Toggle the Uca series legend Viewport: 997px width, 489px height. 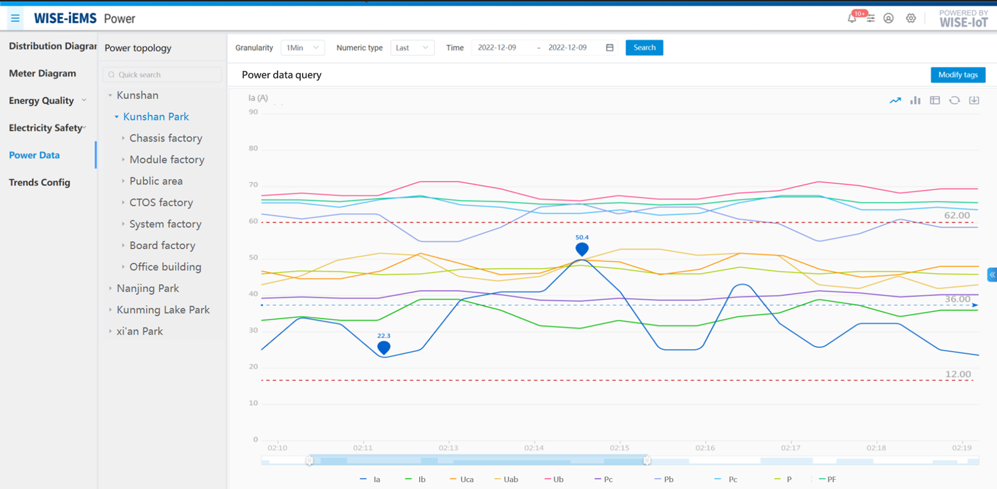[x=462, y=480]
